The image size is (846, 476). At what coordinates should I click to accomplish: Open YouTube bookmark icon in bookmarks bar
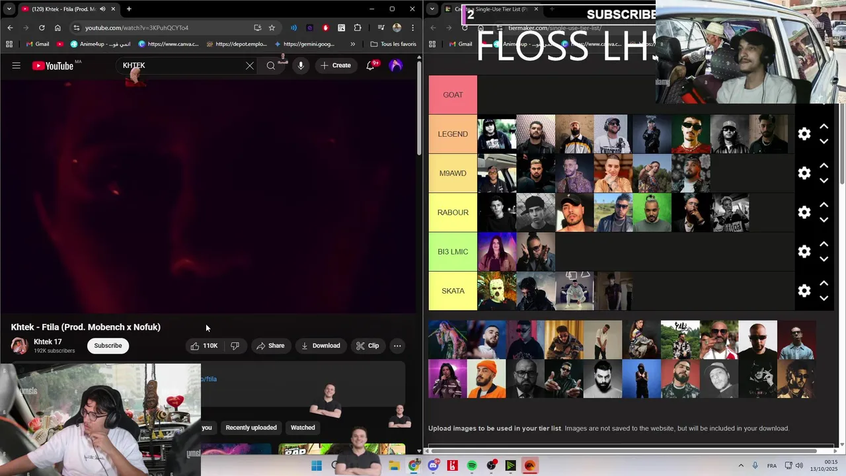click(60, 44)
